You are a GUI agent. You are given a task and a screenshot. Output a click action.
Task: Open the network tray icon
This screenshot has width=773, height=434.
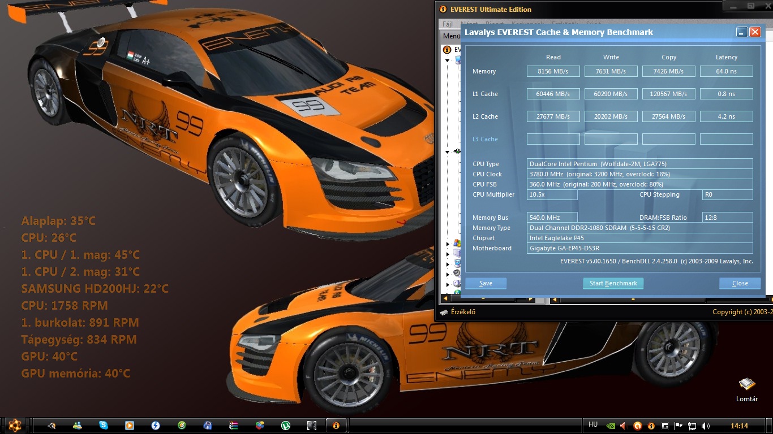(x=692, y=426)
